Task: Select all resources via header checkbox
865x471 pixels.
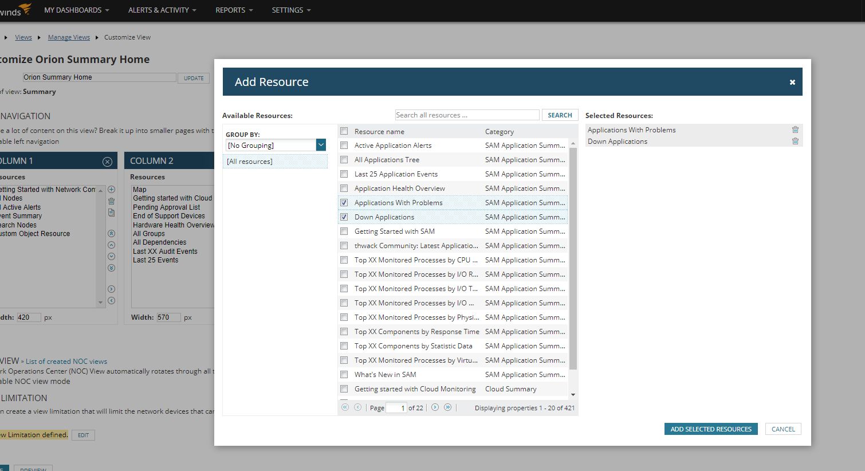Action: point(344,131)
